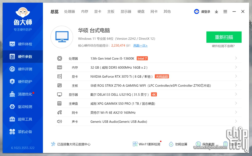
Task: Open the hamburger main menu
Action: click(x=225, y=12)
